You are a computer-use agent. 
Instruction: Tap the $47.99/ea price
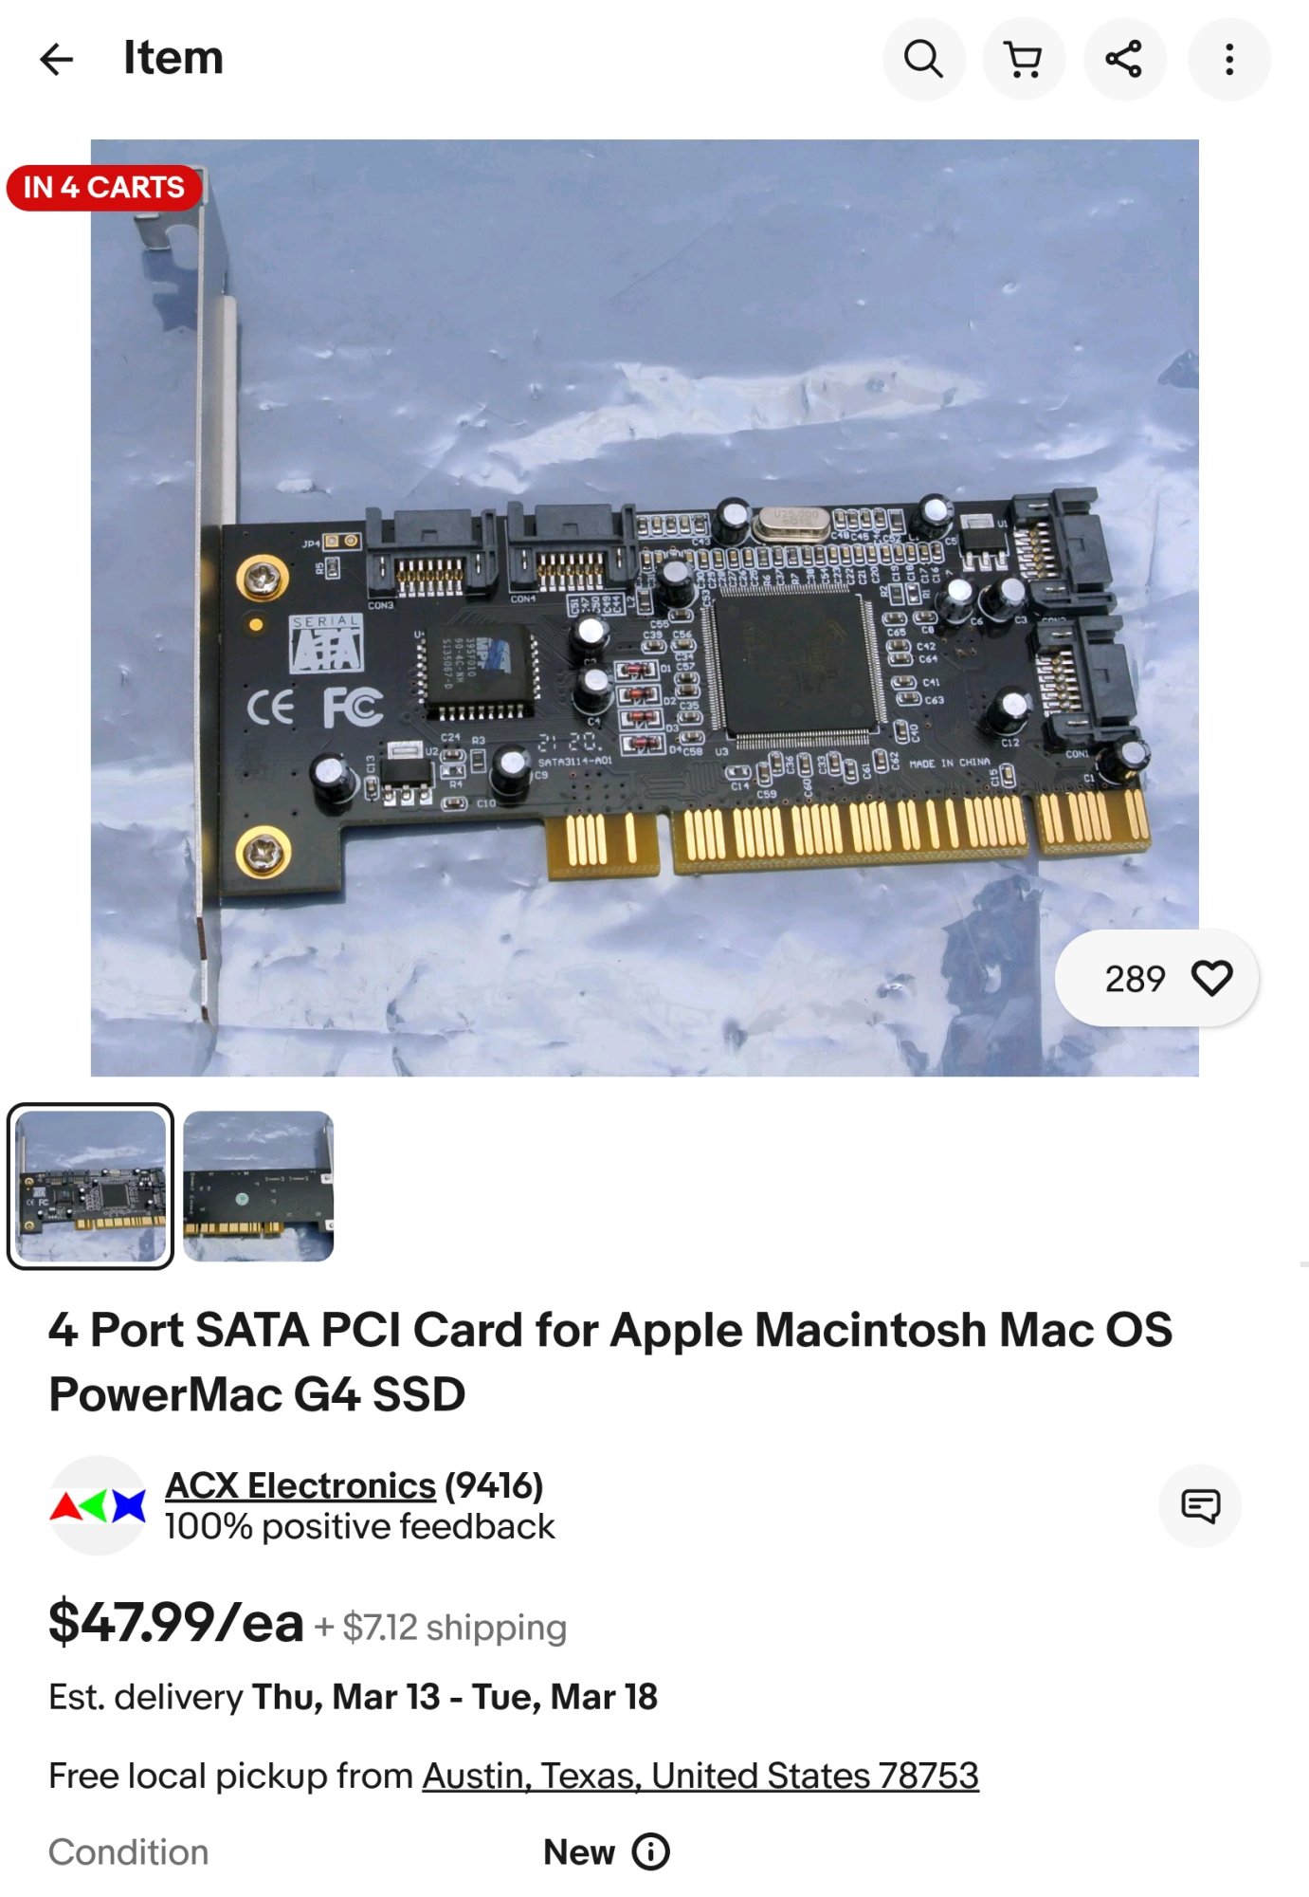point(176,1623)
